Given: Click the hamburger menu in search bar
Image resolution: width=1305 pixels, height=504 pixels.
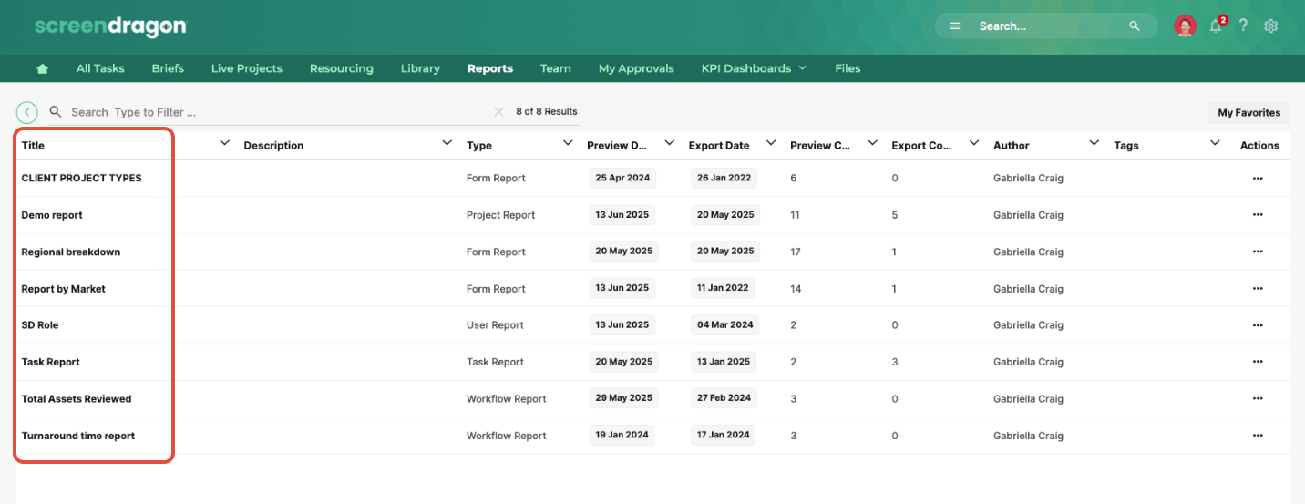Looking at the screenshot, I should [954, 26].
